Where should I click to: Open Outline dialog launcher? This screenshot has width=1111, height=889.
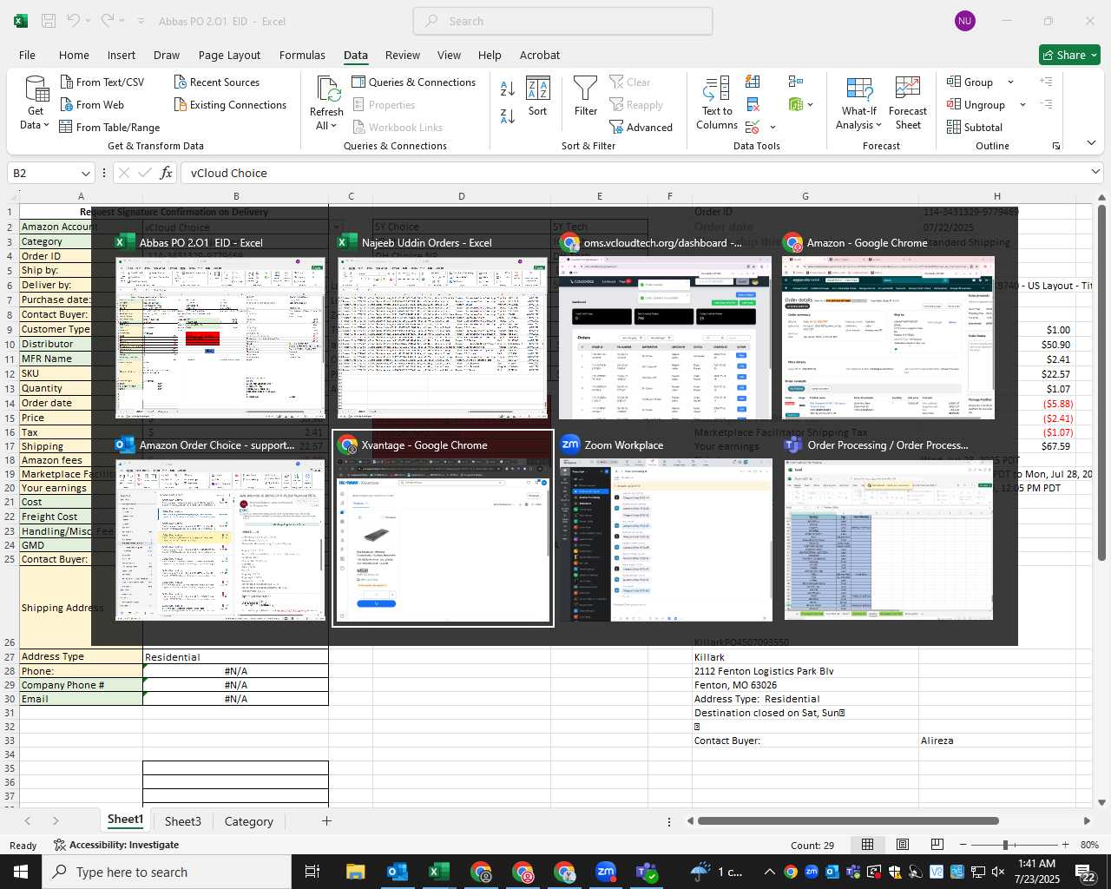pos(1056,146)
